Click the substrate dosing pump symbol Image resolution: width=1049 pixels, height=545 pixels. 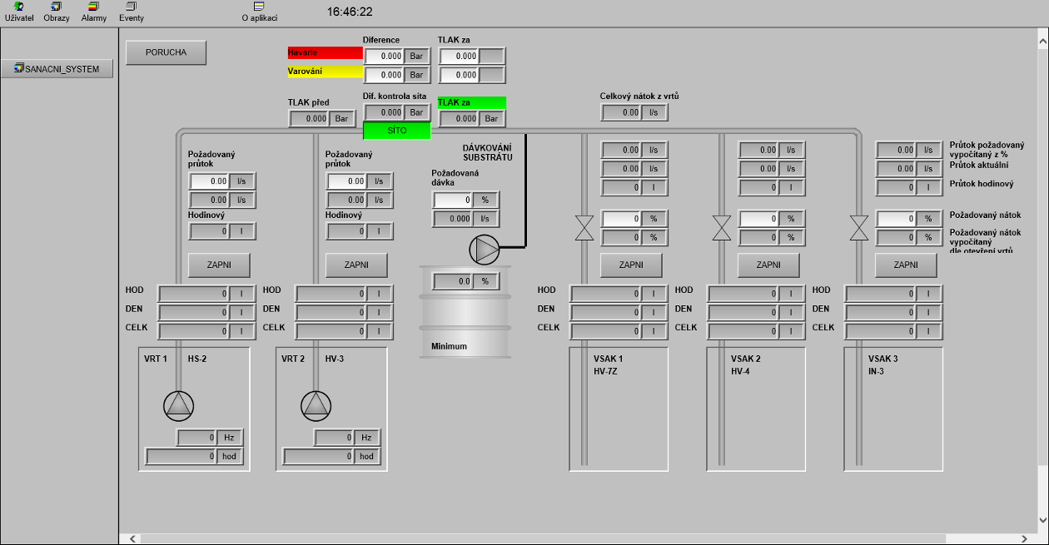[x=485, y=248]
